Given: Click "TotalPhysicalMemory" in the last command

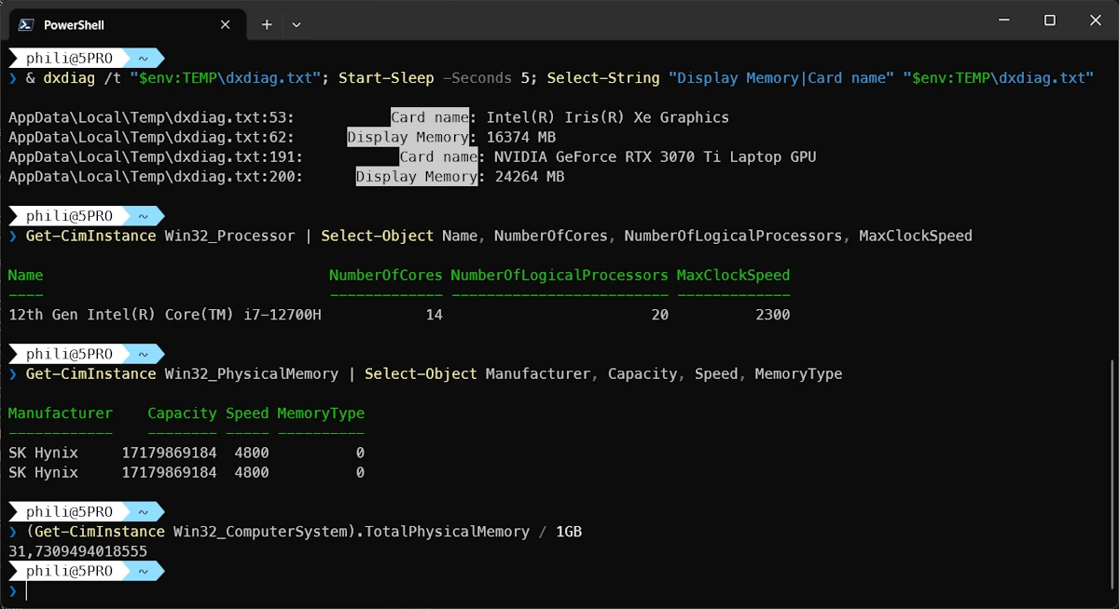Looking at the screenshot, I should (447, 531).
